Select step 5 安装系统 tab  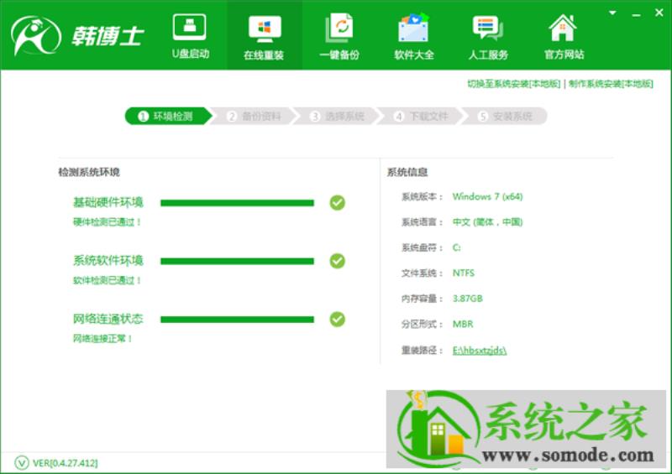pos(506,116)
